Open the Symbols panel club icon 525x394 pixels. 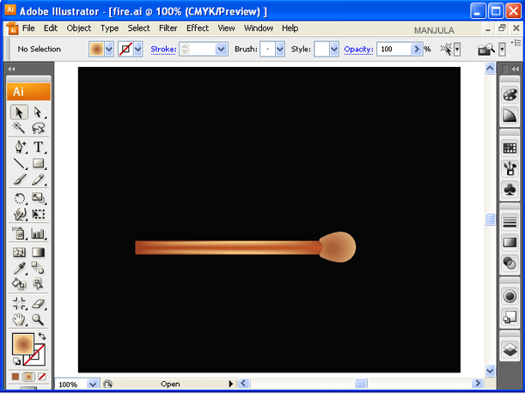click(x=510, y=190)
